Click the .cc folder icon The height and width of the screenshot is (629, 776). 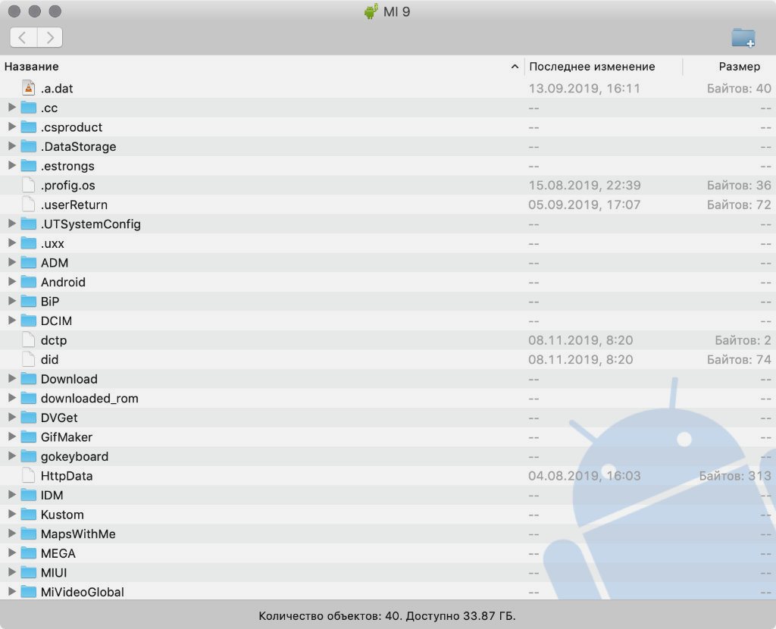(29, 108)
